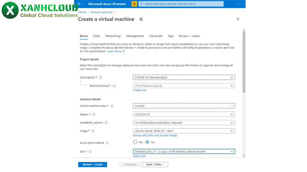
Task: Click the Previous button
Action: coord(130,165)
